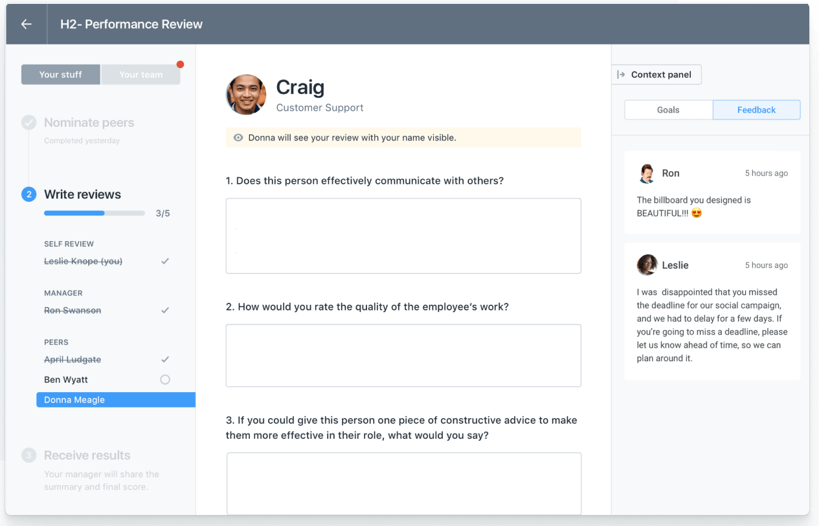Click Leslie's missed deadline feedback message
The height and width of the screenshot is (526, 819).
pyautogui.click(x=712, y=325)
